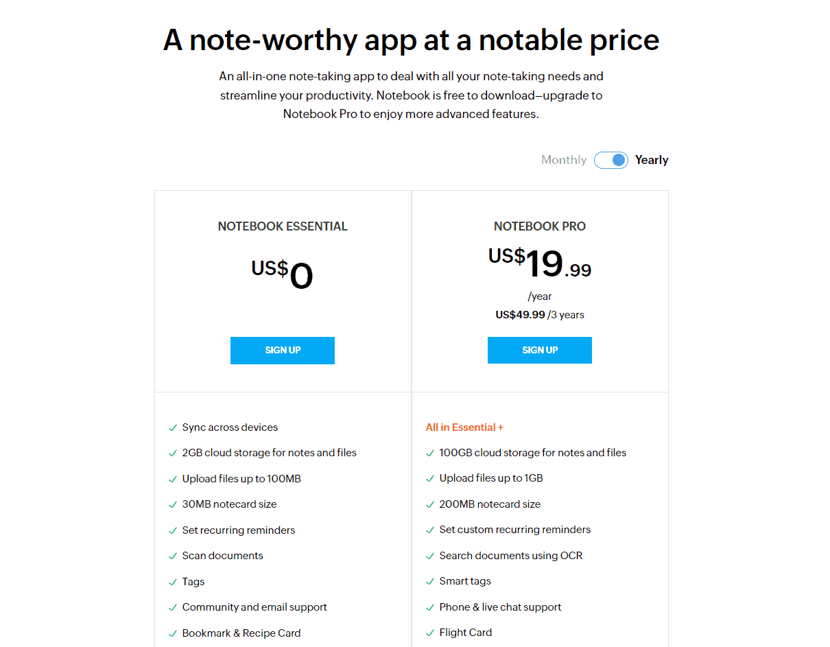Click the checkmark next to Tags
830x647 pixels.
point(173,581)
